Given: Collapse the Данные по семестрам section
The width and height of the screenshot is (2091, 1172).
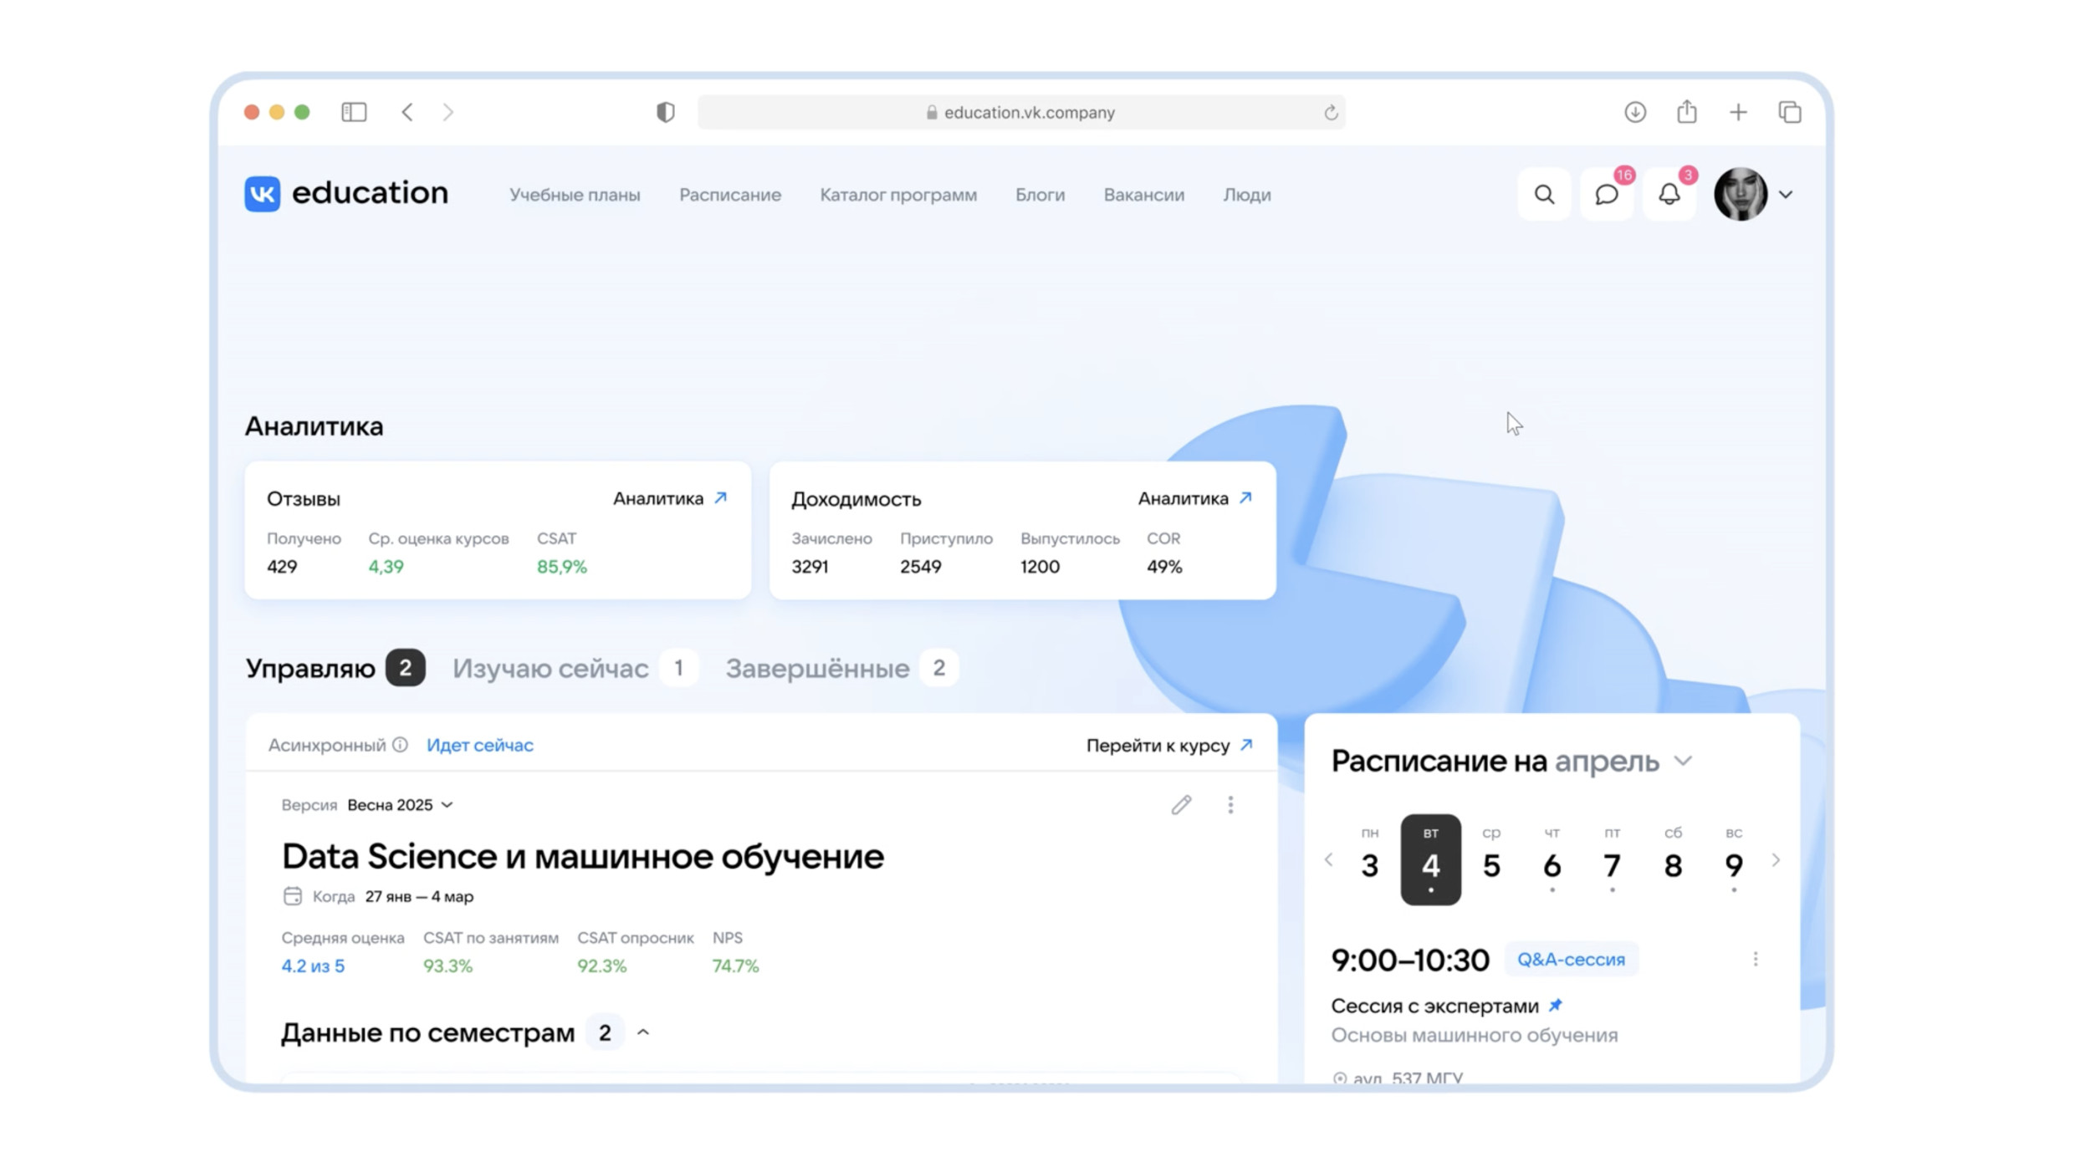Looking at the screenshot, I should 642,1033.
